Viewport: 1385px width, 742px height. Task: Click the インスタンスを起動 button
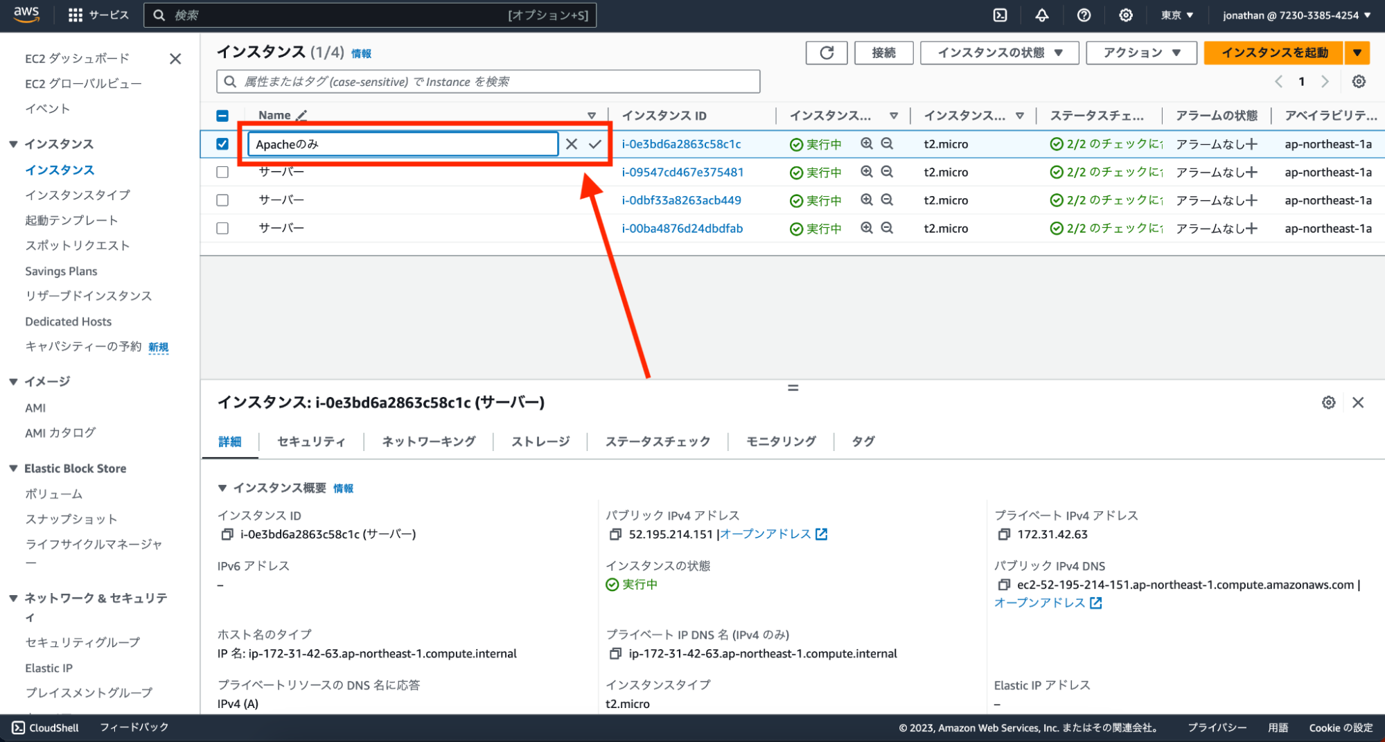tap(1274, 53)
